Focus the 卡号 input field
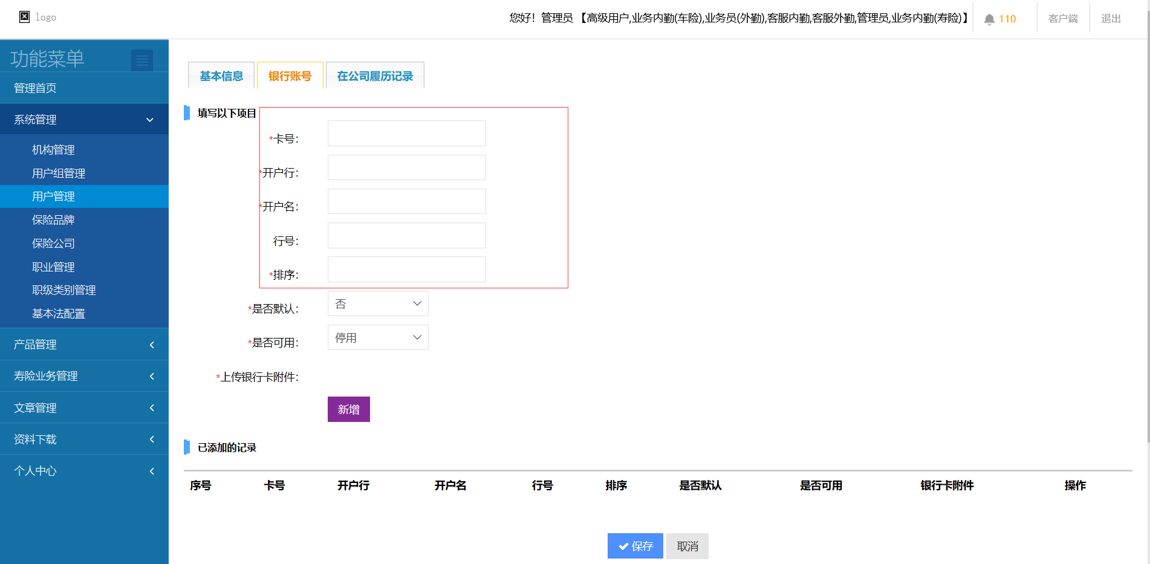The width and height of the screenshot is (1150, 564). (x=406, y=134)
